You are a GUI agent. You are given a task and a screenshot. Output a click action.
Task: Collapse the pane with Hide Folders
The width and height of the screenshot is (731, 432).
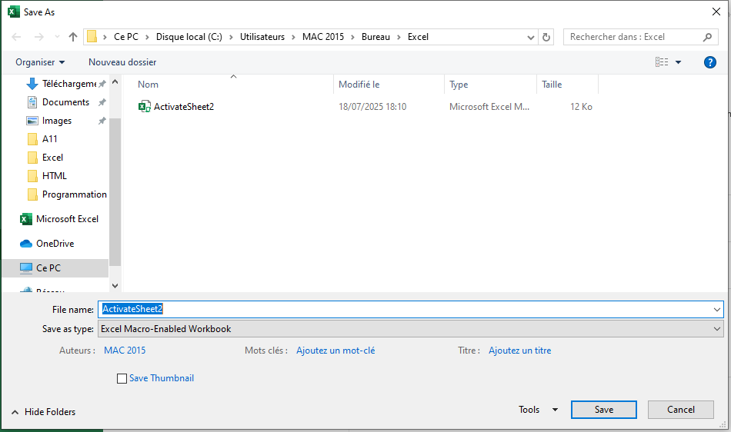point(43,412)
